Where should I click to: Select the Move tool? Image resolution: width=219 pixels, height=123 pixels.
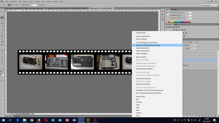click(x=2, y=11)
